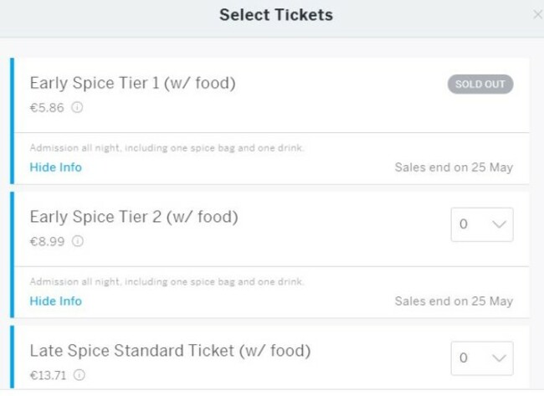The image size is (544, 396).
Task: Click the SOLD OUT badge
Action: [480, 84]
